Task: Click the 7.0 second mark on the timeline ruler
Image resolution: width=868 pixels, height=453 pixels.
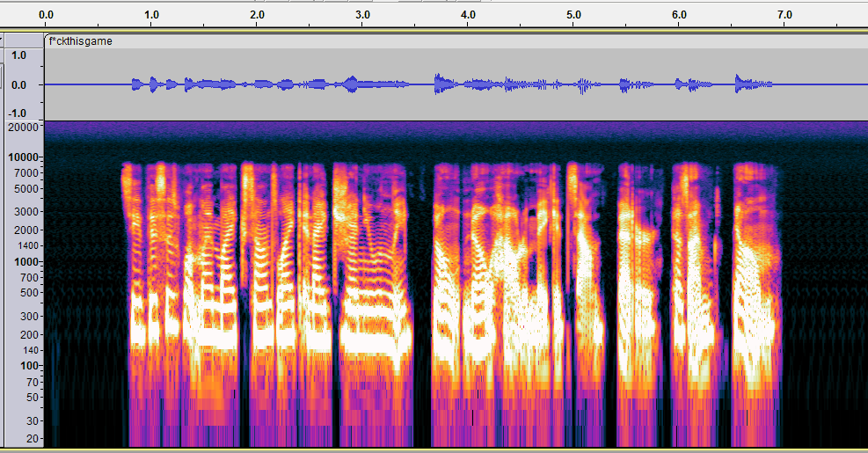Action: pos(785,15)
